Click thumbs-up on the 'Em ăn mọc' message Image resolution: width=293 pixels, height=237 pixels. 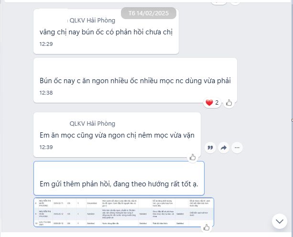click(x=193, y=157)
